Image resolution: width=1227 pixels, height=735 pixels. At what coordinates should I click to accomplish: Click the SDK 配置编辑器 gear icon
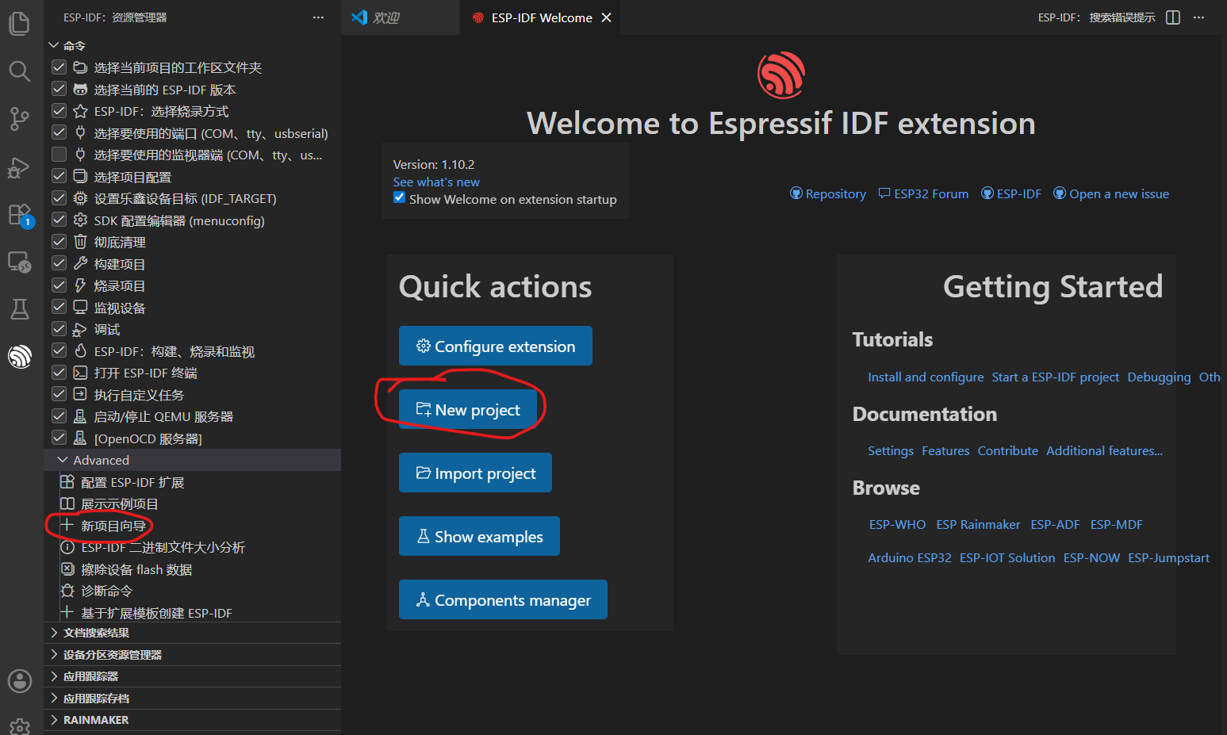80,220
